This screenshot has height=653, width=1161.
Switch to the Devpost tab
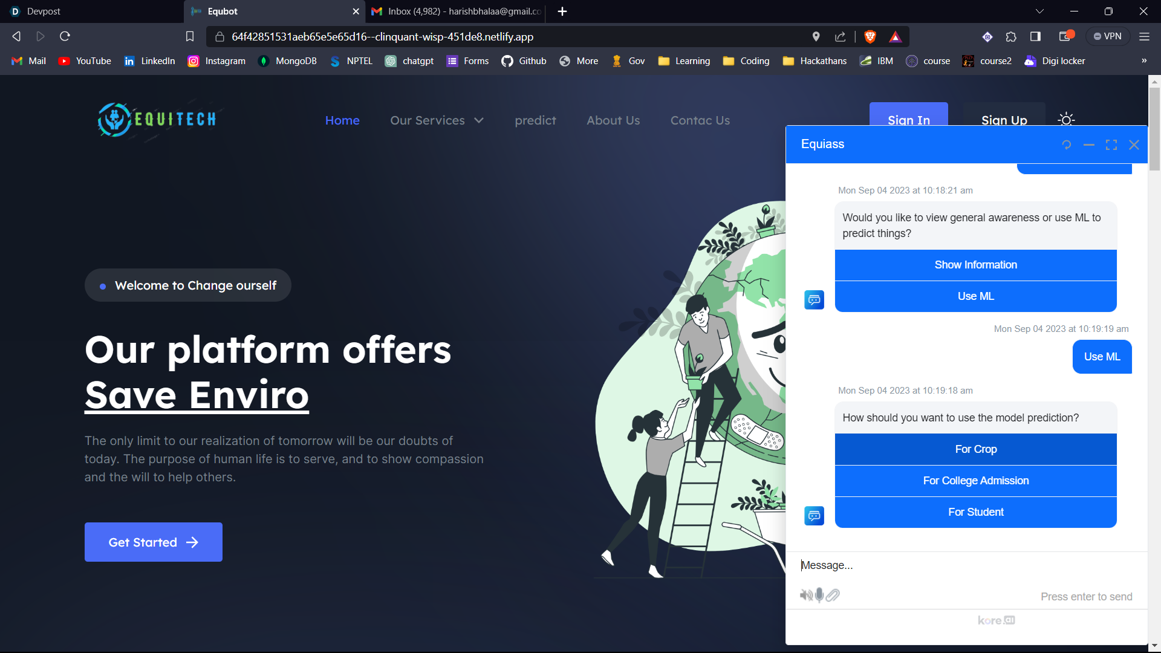point(44,11)
